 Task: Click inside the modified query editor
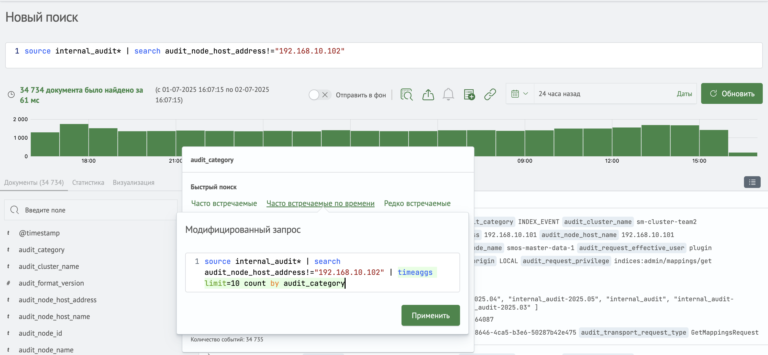pyautogui.click(x=322, y=272)
